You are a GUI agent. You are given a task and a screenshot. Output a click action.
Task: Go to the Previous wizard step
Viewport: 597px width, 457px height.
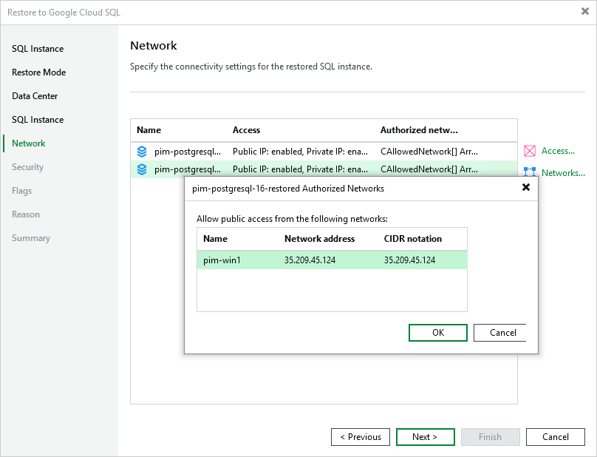click(361, 437)
